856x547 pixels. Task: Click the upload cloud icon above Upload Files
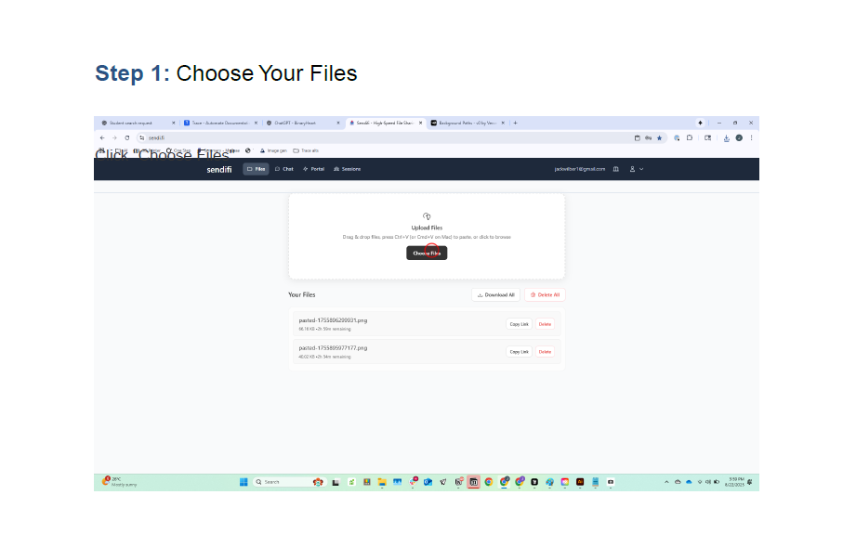pos(427,215)
